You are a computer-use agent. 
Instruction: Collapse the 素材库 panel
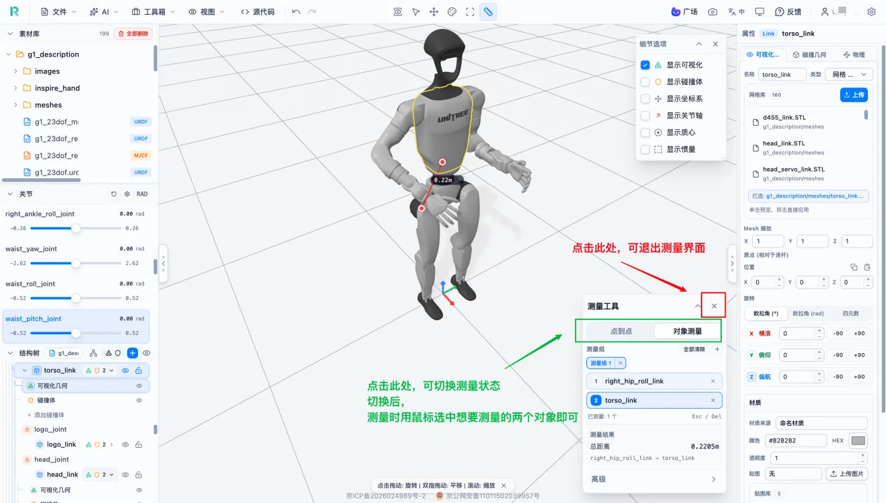(x=9, y=34)
